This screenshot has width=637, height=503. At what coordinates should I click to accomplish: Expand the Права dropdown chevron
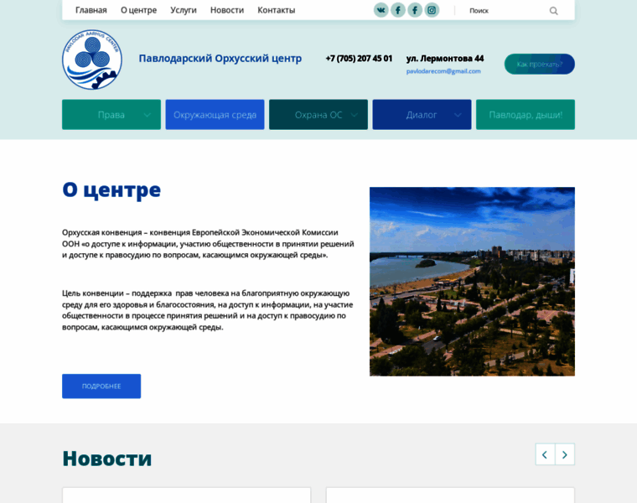(148, 115)
